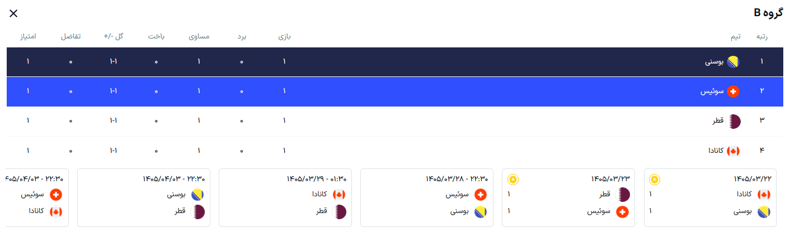This screenshot has width=790, height=232.
Task: Select the قطر team name in standings
Action: tap(718, 121)
